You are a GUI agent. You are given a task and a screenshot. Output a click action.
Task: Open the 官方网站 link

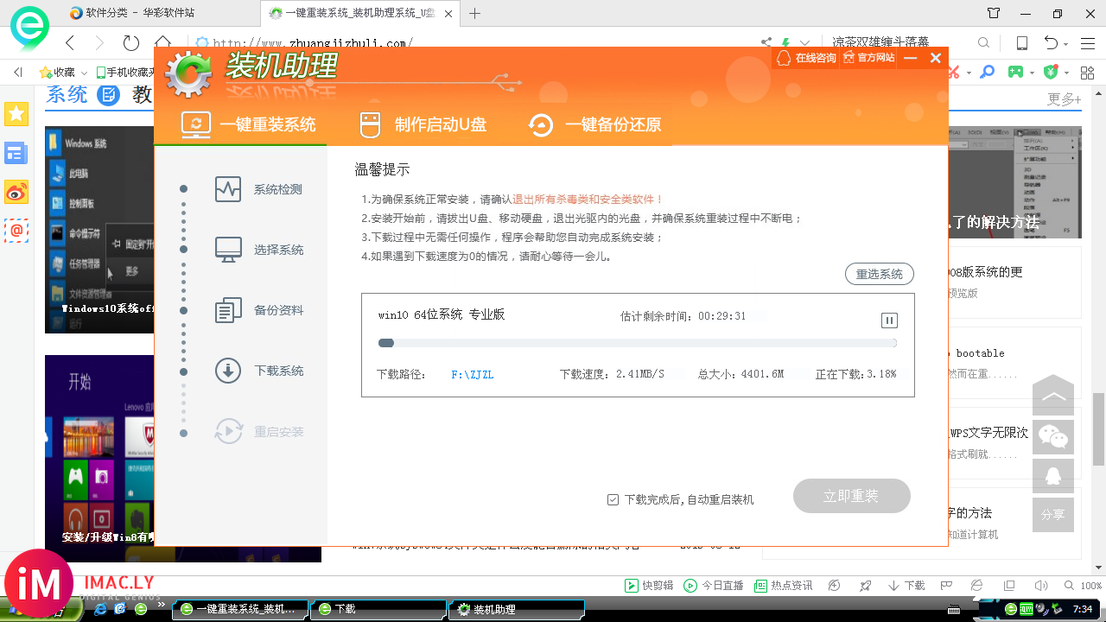pyautogui.click(x=868, y=58)
